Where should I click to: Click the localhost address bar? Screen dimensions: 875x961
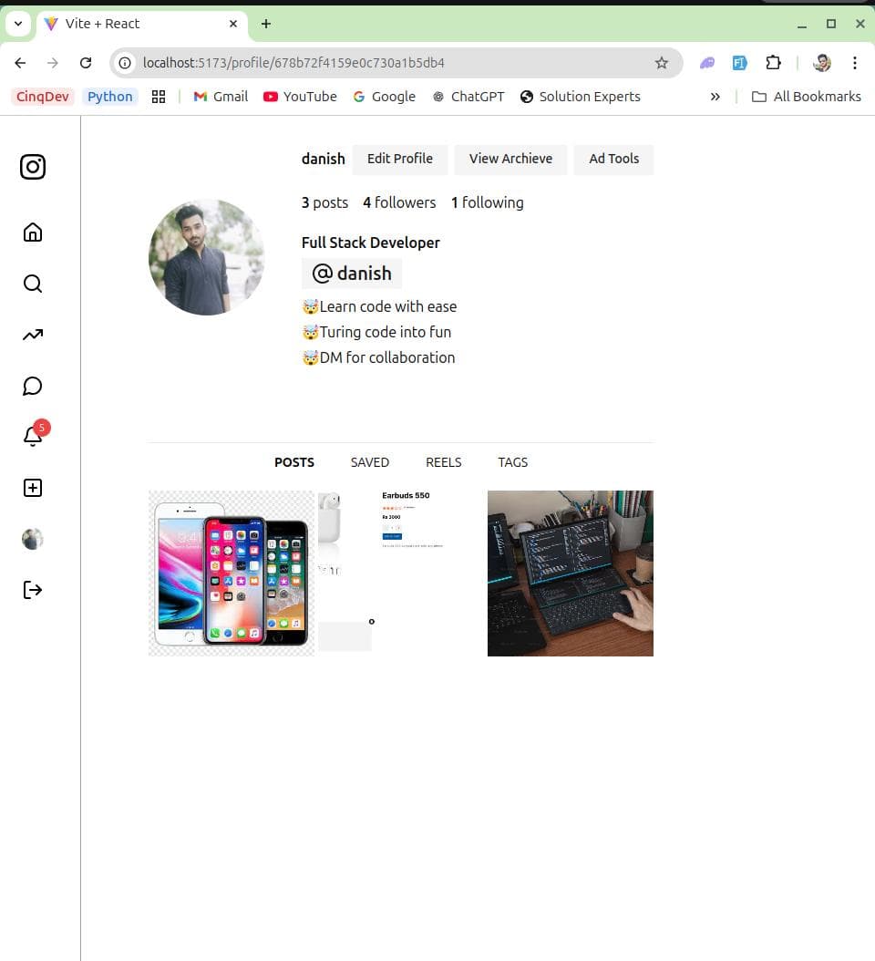pos(383,63)
